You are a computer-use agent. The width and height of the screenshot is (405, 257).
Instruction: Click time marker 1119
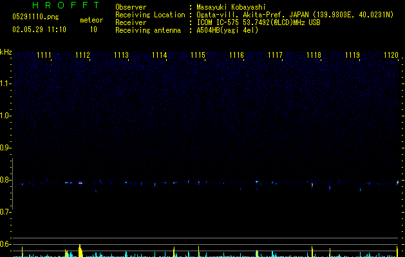(353, 55)
